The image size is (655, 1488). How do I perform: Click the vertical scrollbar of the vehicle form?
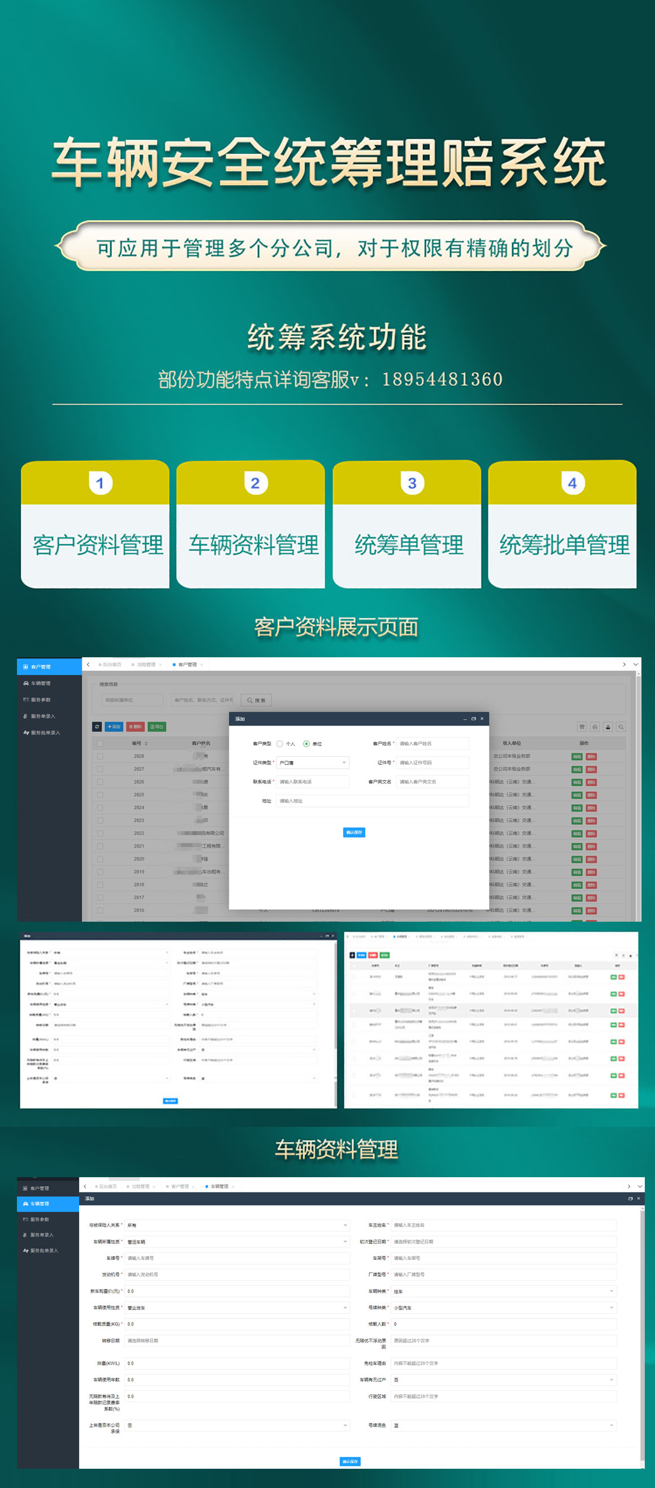point(641,1329)
